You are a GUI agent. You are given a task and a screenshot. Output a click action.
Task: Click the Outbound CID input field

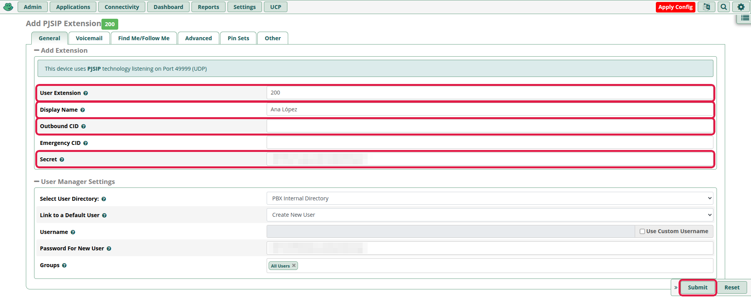click(490, 126)
